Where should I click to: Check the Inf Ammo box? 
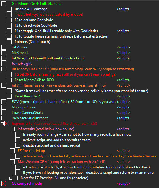(x=4, y=47)
